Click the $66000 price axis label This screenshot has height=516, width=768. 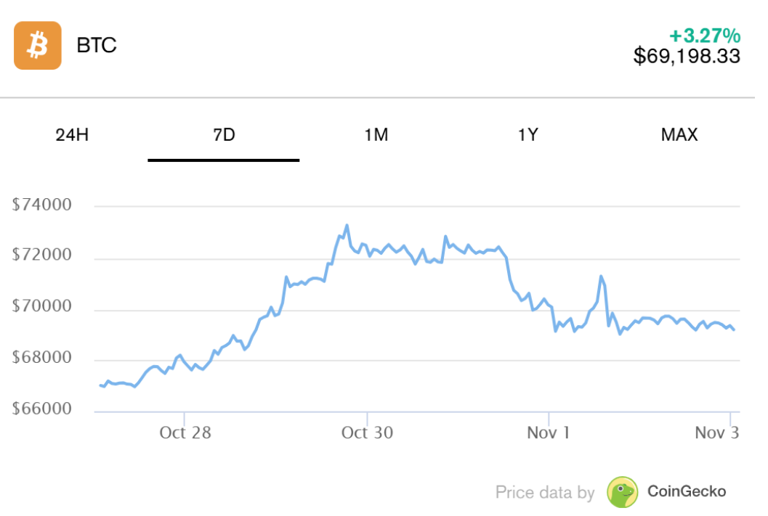pos(41,408)
